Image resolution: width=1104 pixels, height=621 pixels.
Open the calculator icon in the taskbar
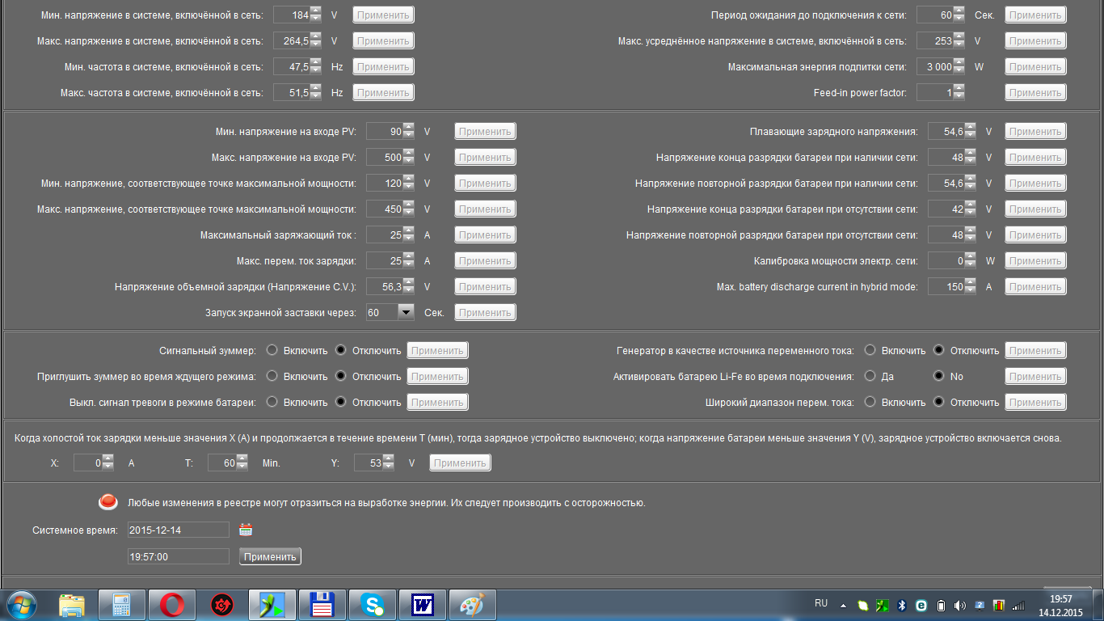122,605
